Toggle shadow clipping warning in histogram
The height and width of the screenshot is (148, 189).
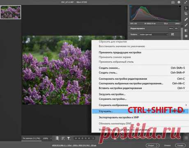point(131,6)
